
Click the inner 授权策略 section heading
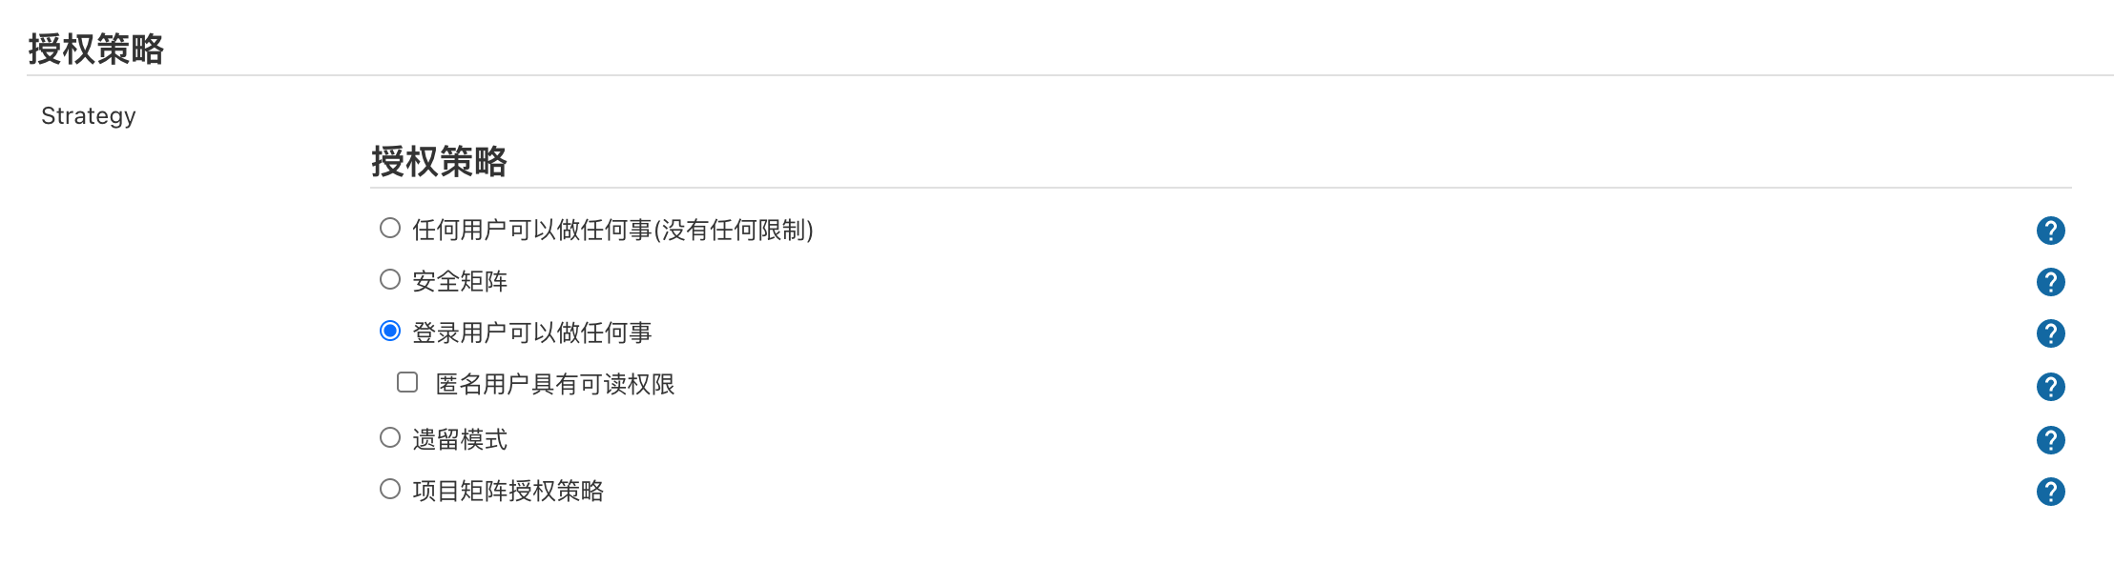click(x=439, y=161)
